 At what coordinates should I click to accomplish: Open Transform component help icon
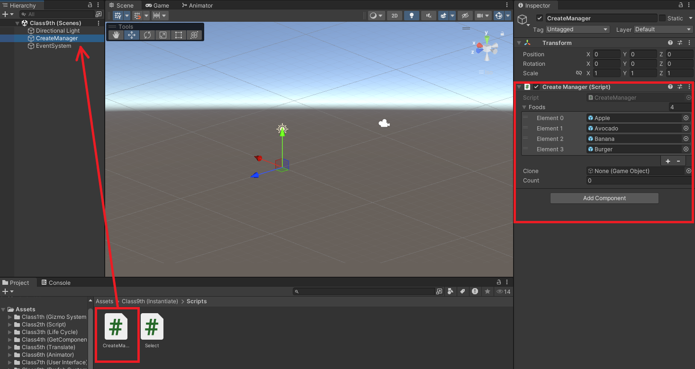(x=670, y=43)
